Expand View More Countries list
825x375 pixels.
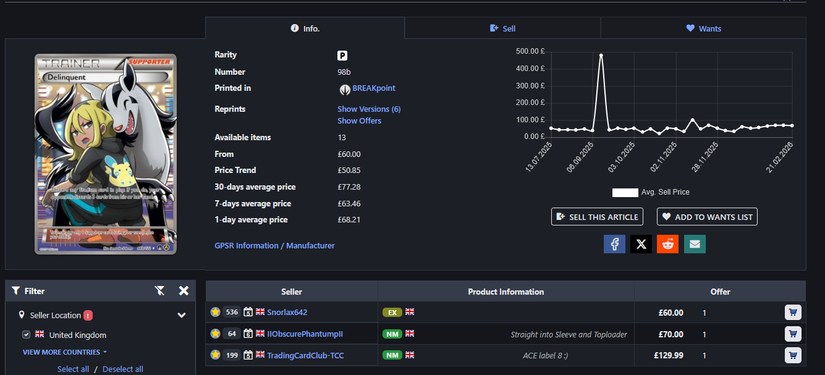[x=64, y=352]
